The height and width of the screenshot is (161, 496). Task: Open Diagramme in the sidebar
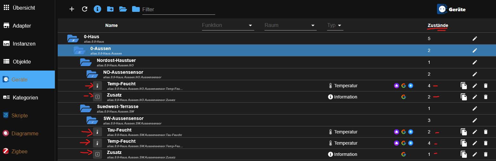point(27,133)
